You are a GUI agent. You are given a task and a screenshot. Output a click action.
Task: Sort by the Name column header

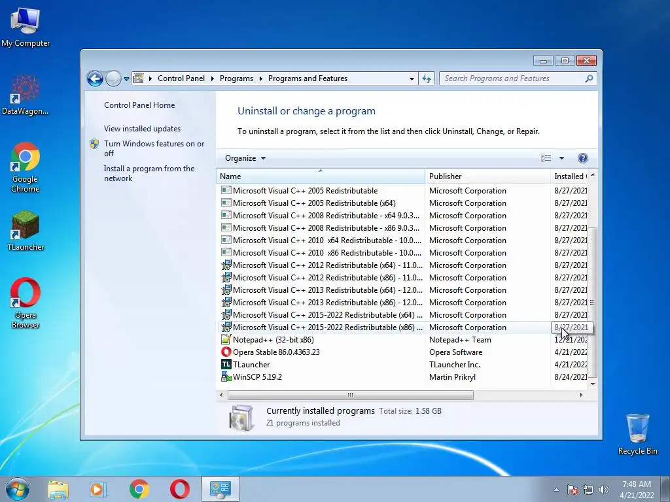coord(321,176)
